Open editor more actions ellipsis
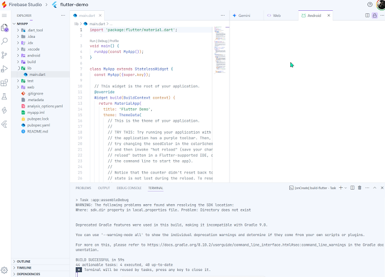The width and height of the screenshot is (385, 277). click(223, 16)
